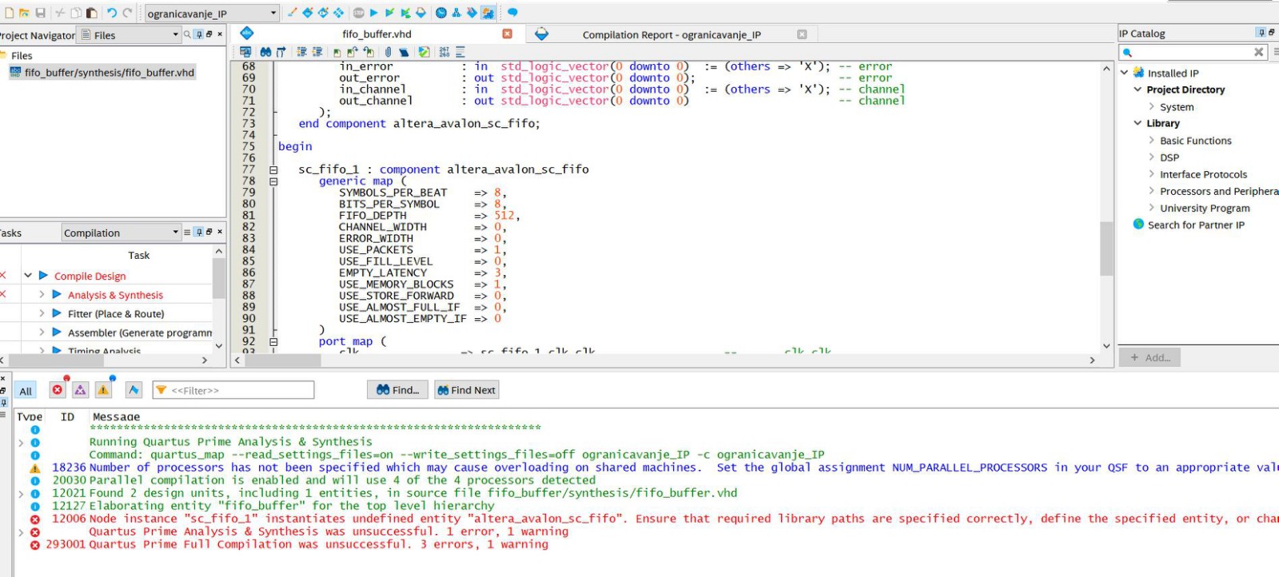1279x577 pixels.
Task: Switch to the Compilation Report tab
Action: pyautogui.click(x=671, y=34)
